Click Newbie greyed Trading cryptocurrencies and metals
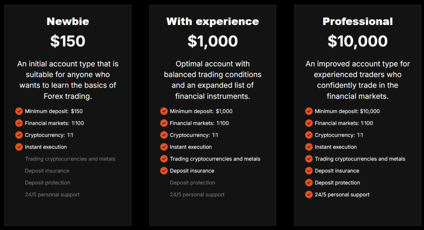Image resolution: width=424 pixels, height=230 pixels. tap(70, 159)
